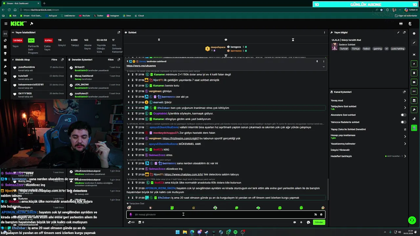This screenshot has width=420, height=236.
Task: Open the Sohbet panel's three-dot menu
Action: (325, 32)
